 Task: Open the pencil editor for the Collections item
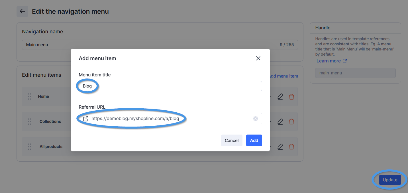tap(280, 122)
